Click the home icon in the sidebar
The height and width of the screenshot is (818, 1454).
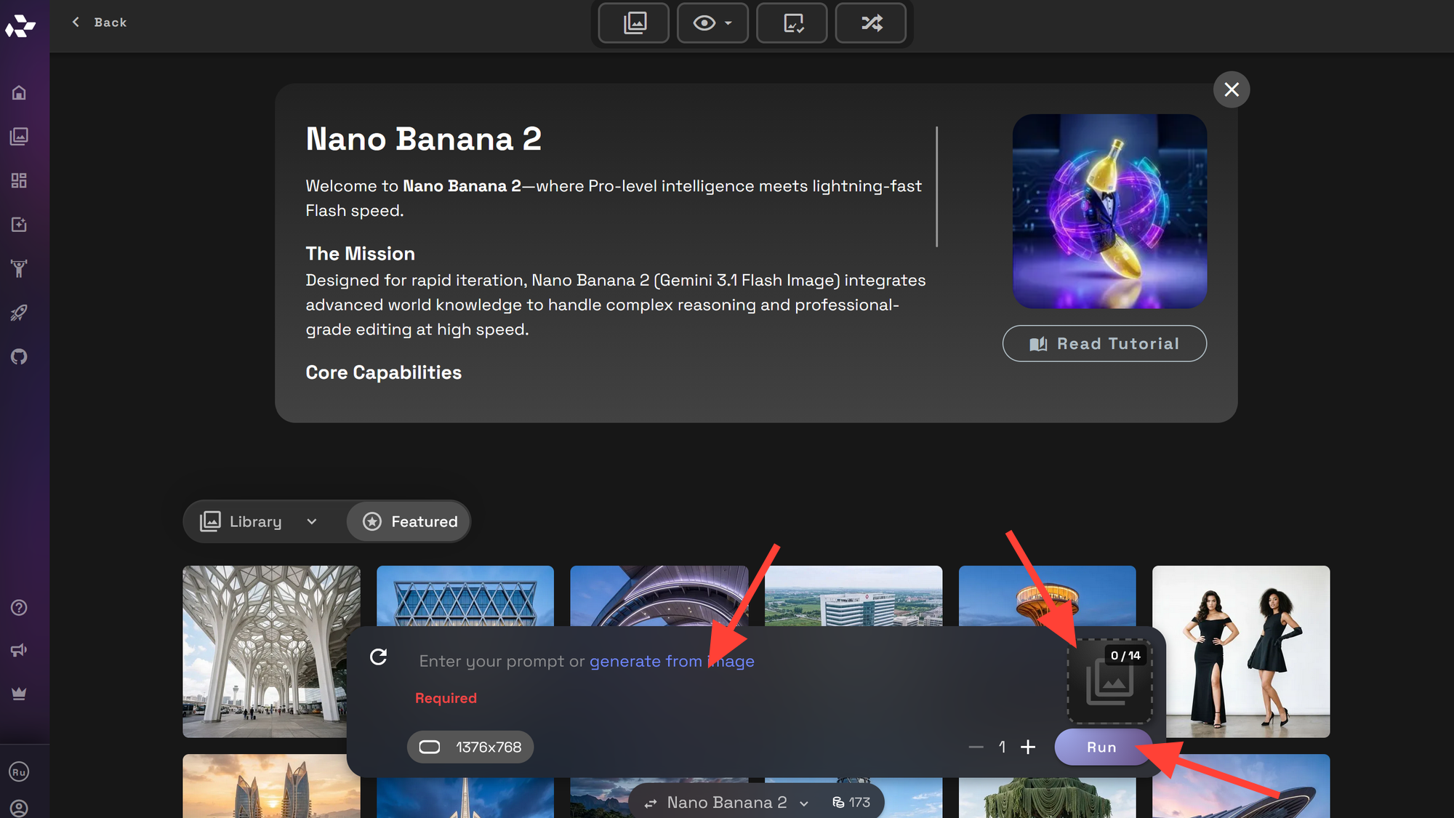pos(20,93)
